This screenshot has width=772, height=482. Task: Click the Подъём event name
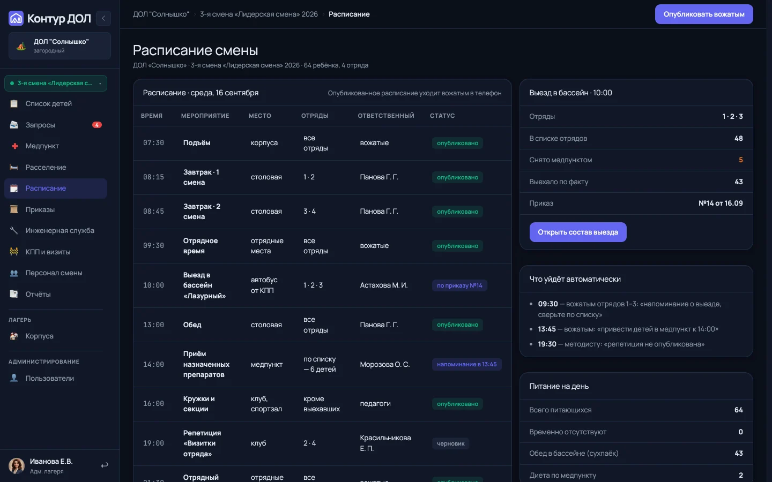coord(197,143)
